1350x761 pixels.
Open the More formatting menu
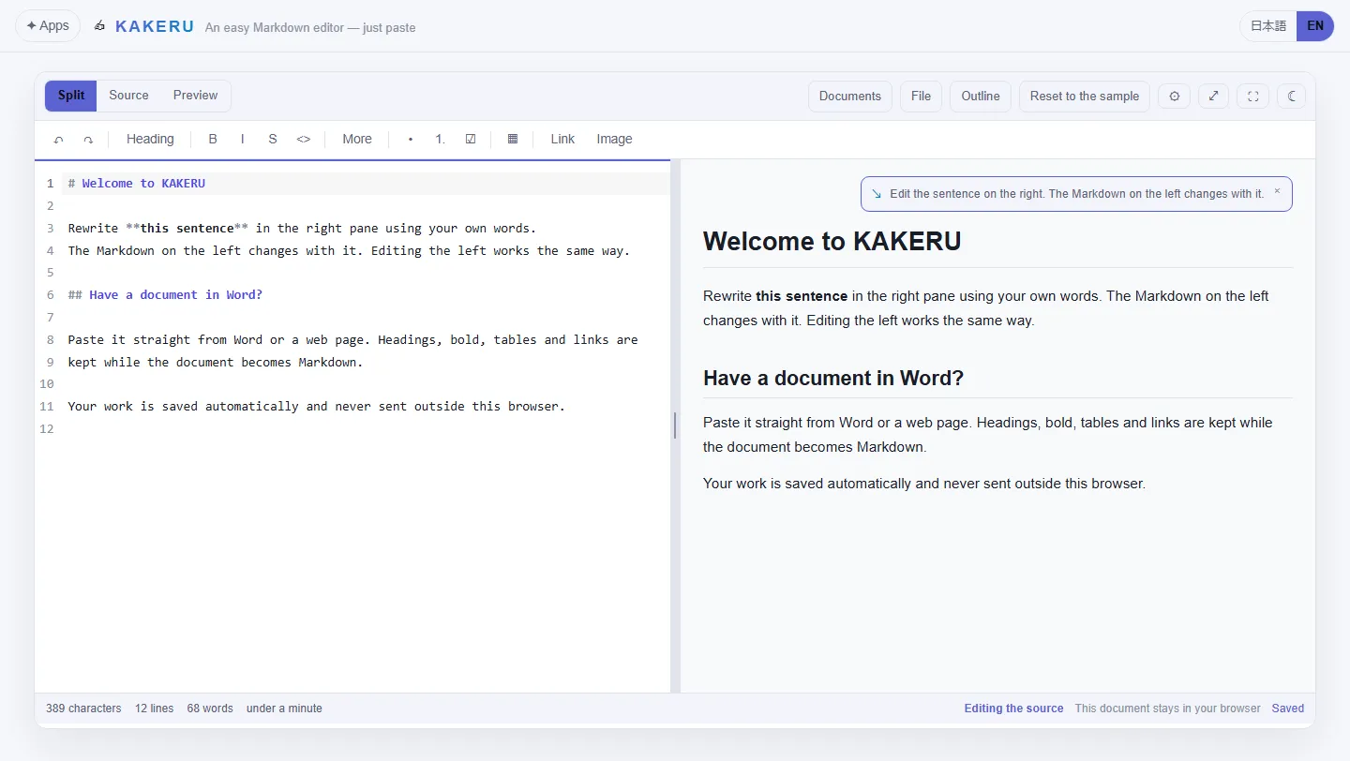click(357, 139)
